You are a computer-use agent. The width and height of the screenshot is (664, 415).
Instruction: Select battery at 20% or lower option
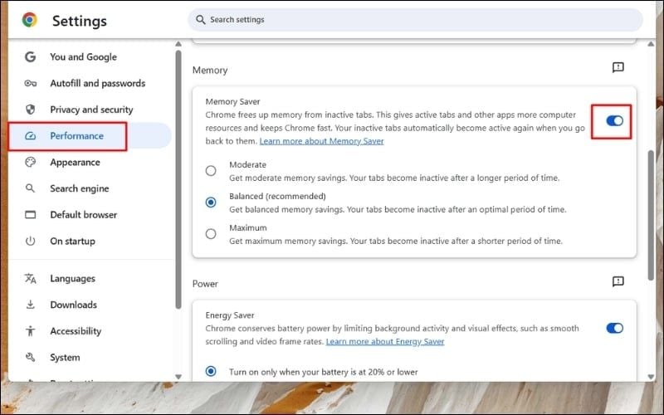click(211, 371)
